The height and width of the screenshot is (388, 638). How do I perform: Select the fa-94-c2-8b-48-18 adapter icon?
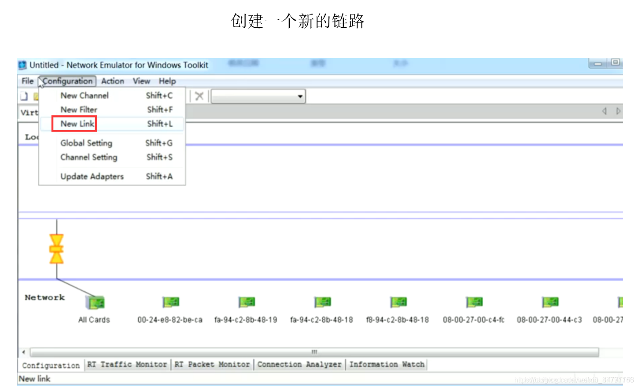322,302
